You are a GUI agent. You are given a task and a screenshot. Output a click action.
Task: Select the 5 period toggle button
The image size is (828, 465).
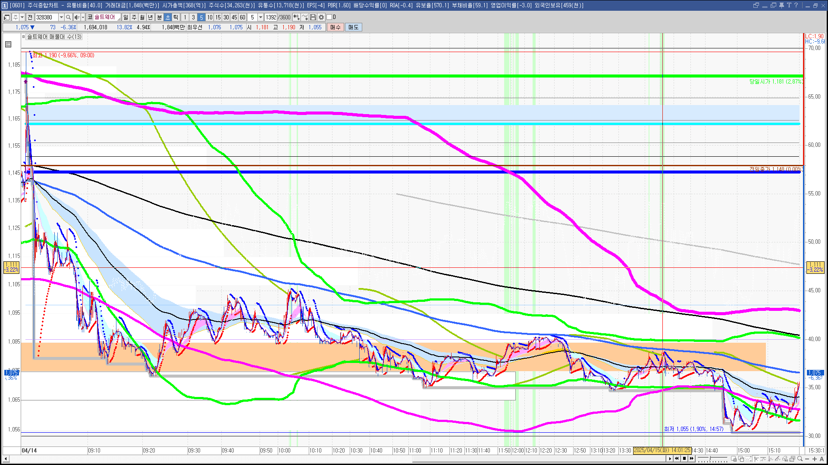201,17
